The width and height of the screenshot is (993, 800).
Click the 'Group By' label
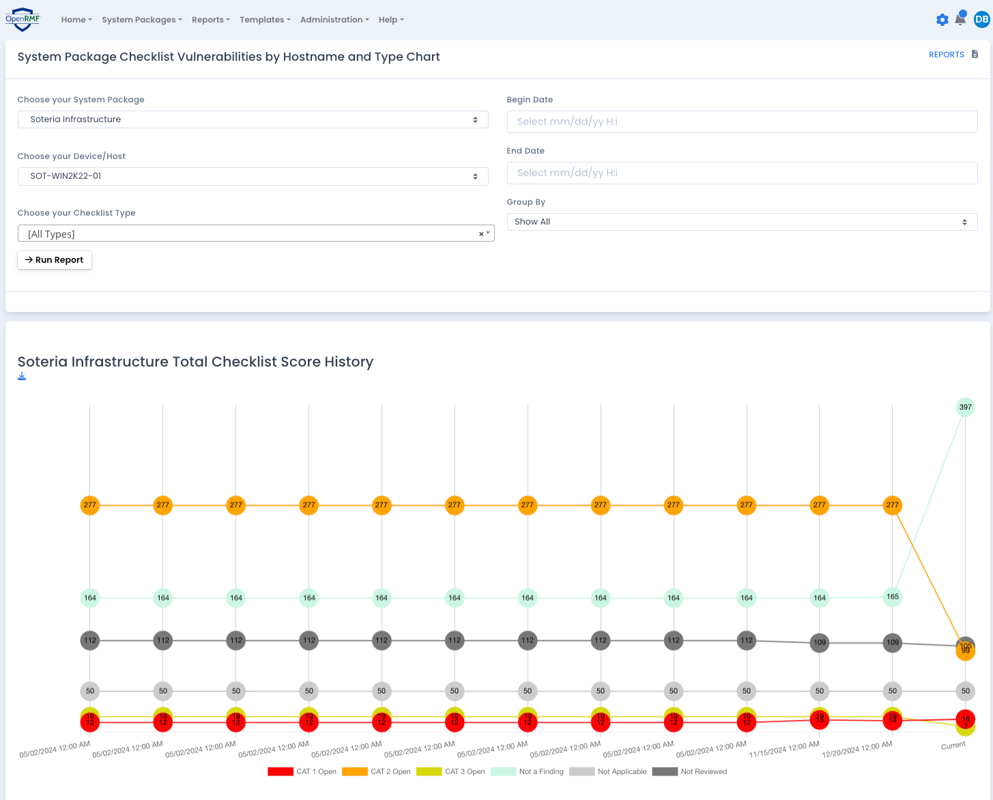pyautogui.click(x=526, y=202)
